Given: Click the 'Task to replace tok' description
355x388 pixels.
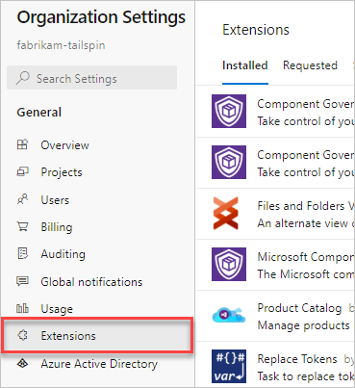Looking at the screenshot, I should pyautogui.click(x=306, y=376).
